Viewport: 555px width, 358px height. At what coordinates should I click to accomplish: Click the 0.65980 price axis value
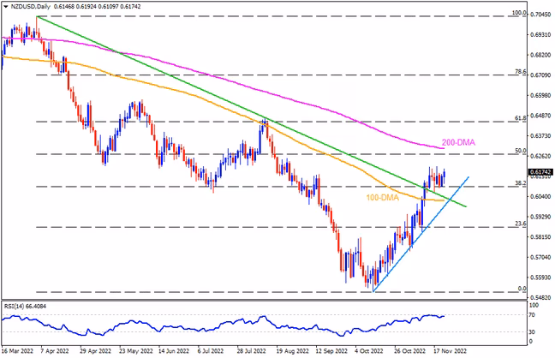[540, 95]
